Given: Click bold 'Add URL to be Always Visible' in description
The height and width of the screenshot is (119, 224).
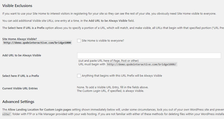Looking at the screenshot, I should (x=108, y=21).
